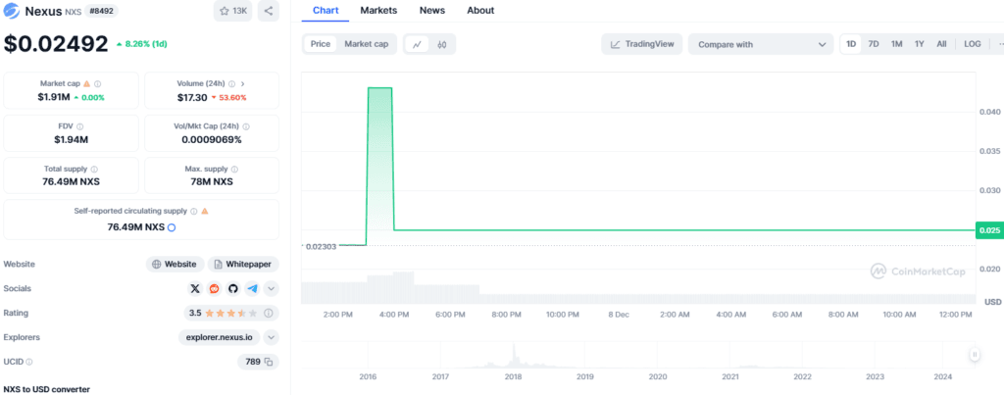Copy UCID 789 via copy icon

[269, 362]
